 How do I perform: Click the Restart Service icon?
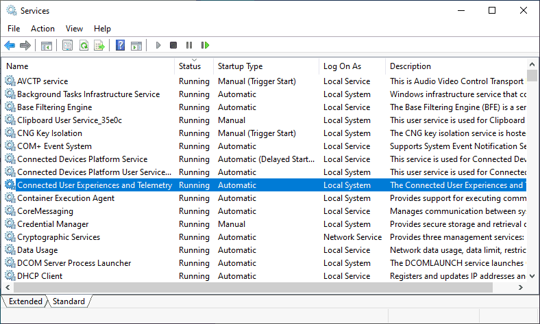pyautogui.click(x=206, y=45)
